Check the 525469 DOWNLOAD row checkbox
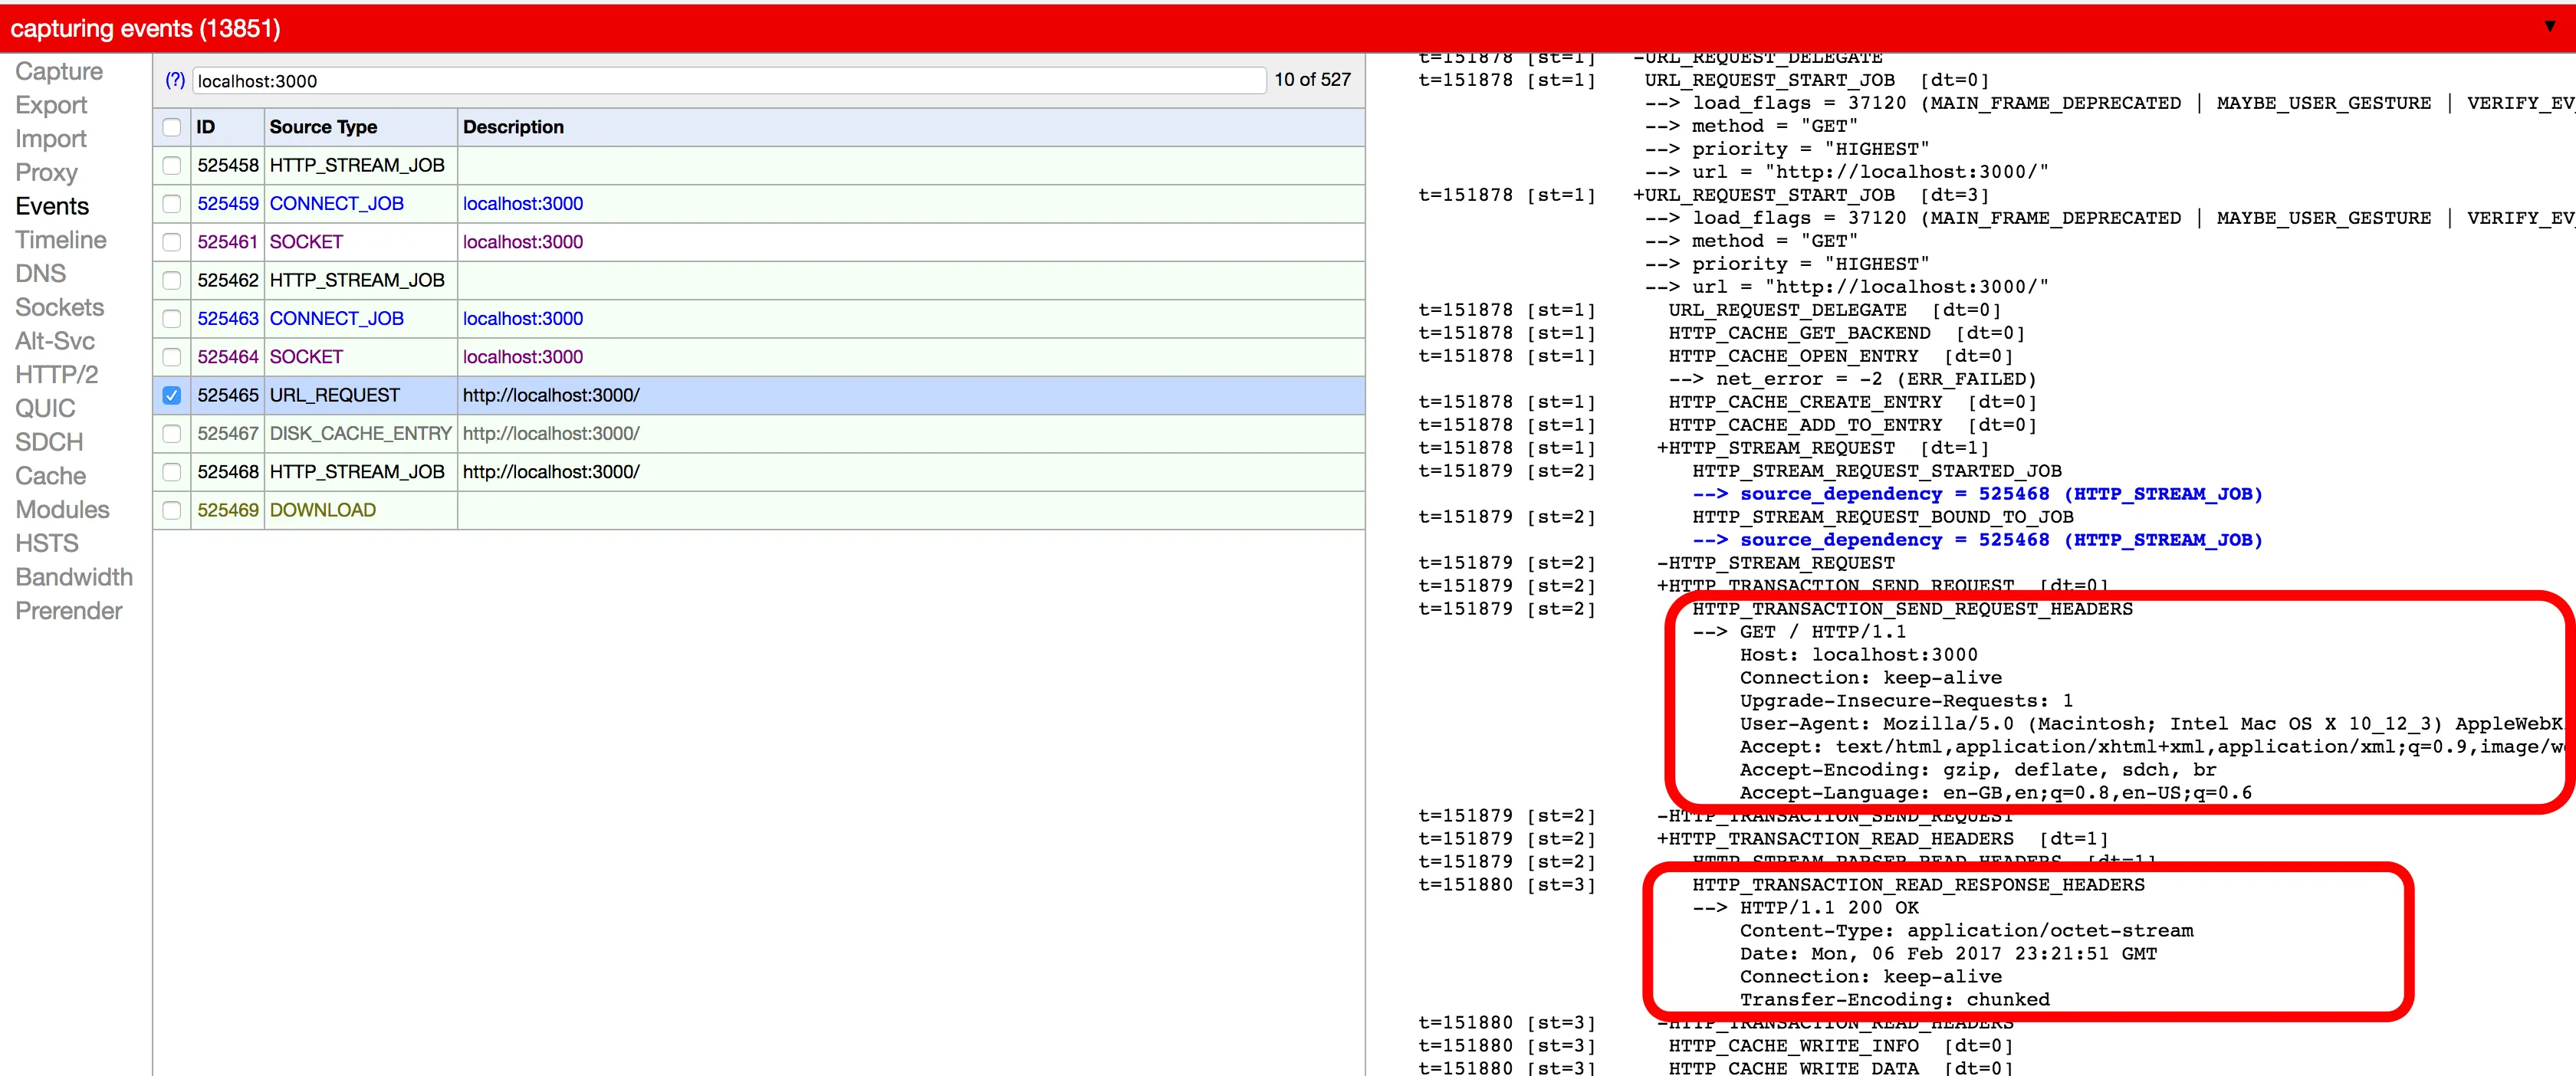The height and width of the screenshot is (1076, 2576). pyautogui.click(x=172, y=510)
